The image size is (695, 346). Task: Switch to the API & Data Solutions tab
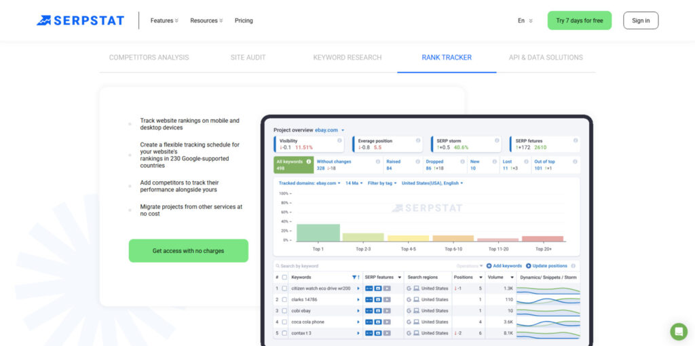pos(546,58)
